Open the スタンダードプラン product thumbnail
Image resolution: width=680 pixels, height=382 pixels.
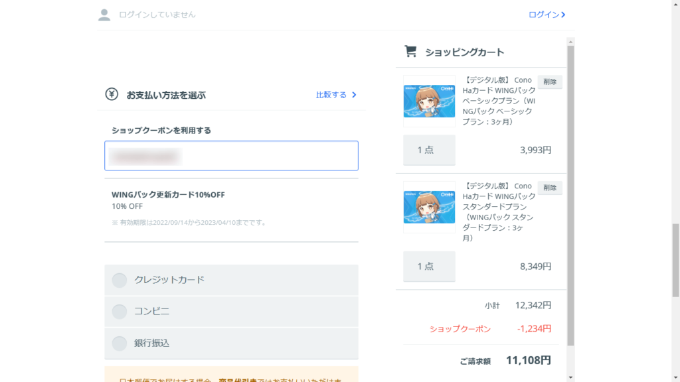coord(430,207)
